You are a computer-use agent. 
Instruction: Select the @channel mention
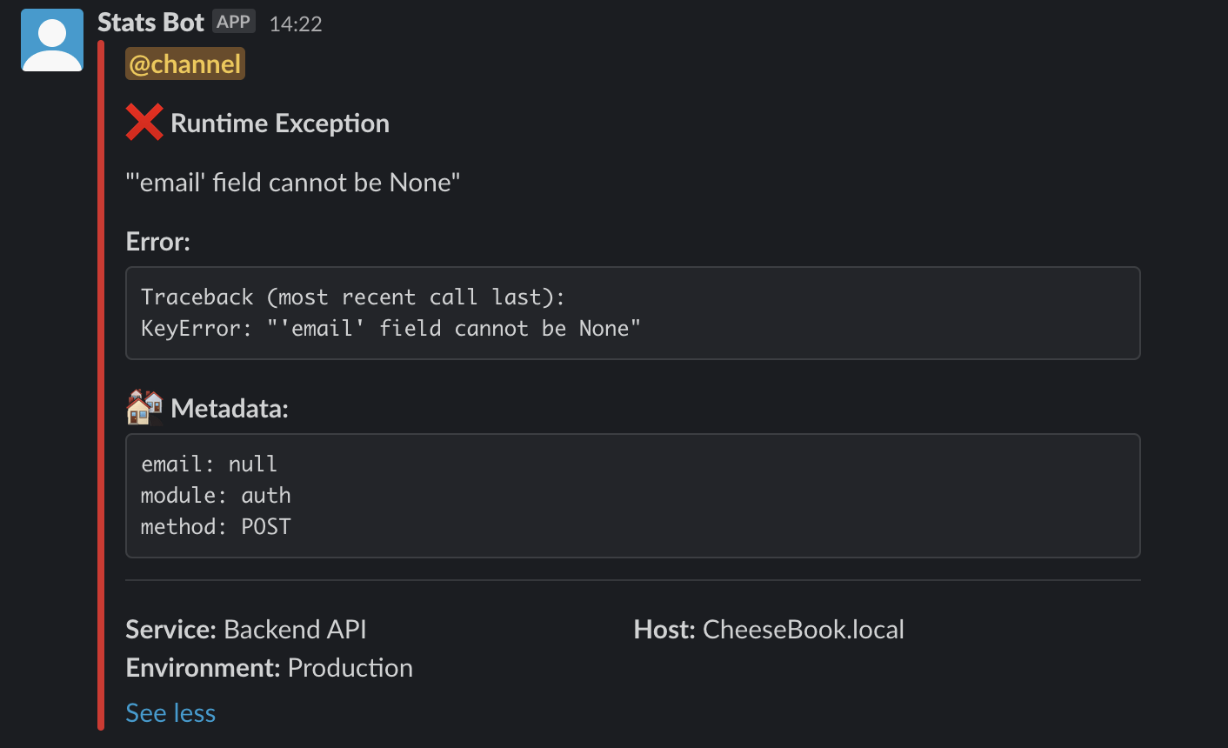[x=185, y=64]
